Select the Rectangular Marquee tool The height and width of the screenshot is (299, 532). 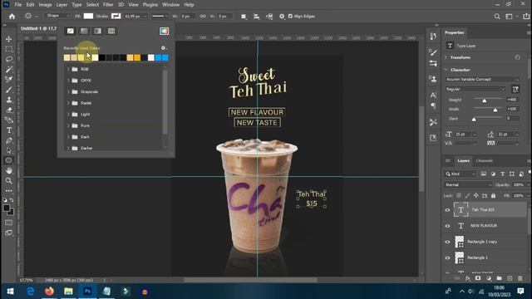point(9,49)
